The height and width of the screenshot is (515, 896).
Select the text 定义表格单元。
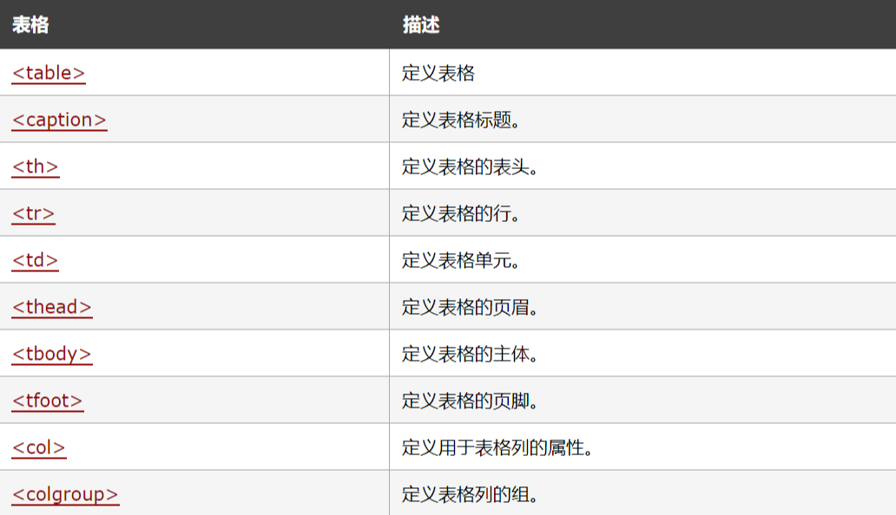click(460, 260)
